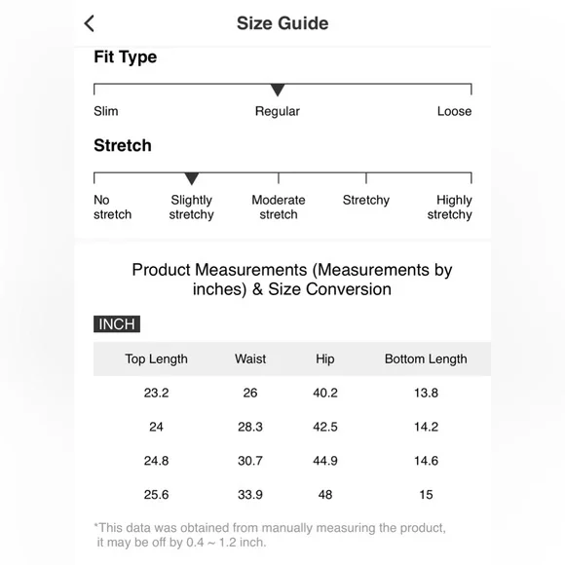Select the 44.9 hip measurement cell
The image size is (565, 565).
coord(325,461)
